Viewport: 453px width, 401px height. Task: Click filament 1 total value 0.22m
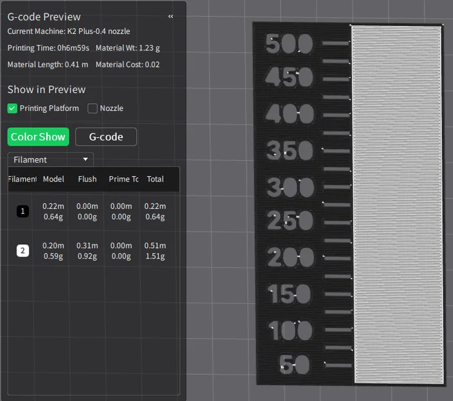pyautogui.click(x=155, y=206)
